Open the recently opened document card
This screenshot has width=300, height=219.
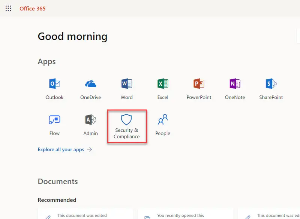tap(185, 214)
